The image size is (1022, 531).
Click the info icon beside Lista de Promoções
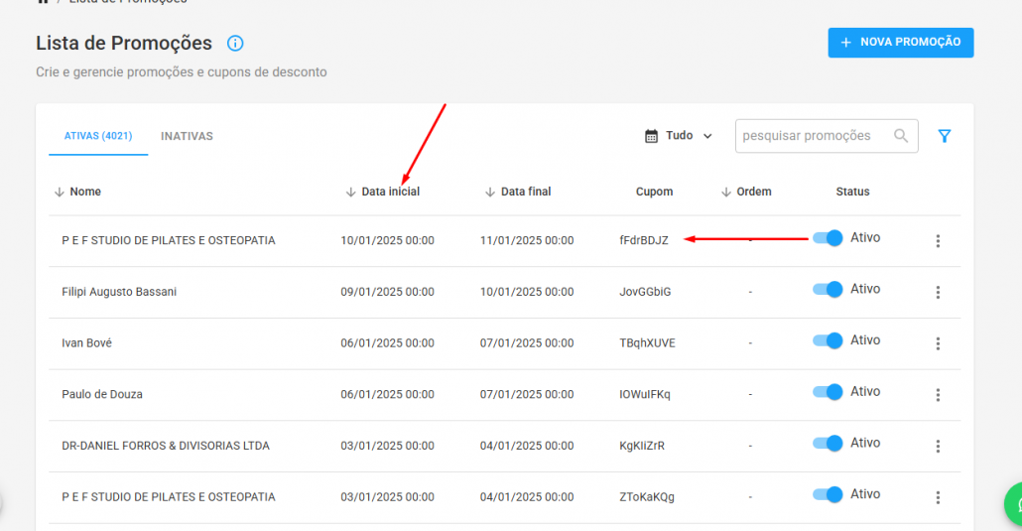pos(235,44)
